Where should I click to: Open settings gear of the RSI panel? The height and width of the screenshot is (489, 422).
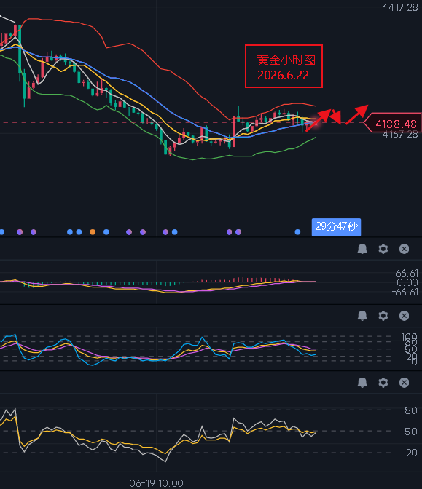click(x=383, y=382)
